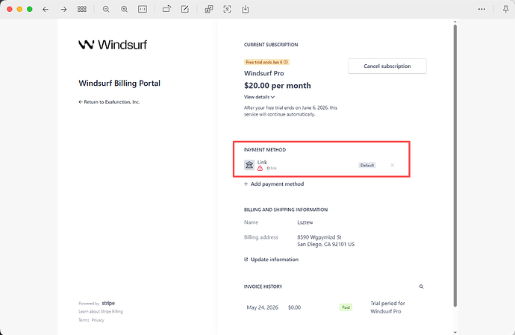Open the Terms link in the footer

click(x=84, y=320)
